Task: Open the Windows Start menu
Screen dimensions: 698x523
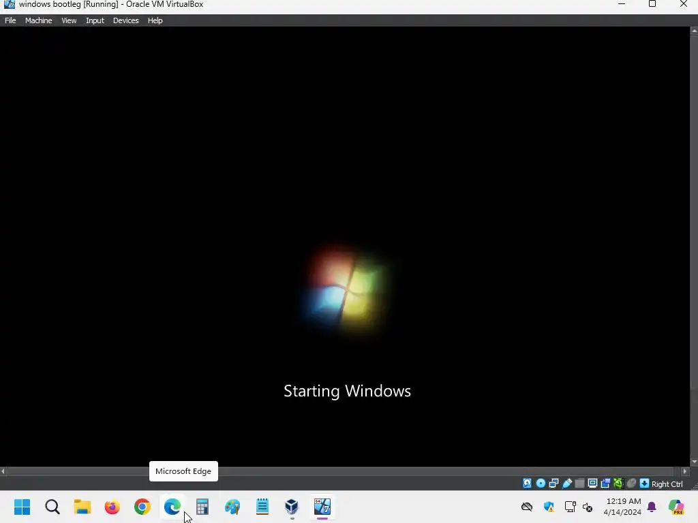Action: click(22, 507)
